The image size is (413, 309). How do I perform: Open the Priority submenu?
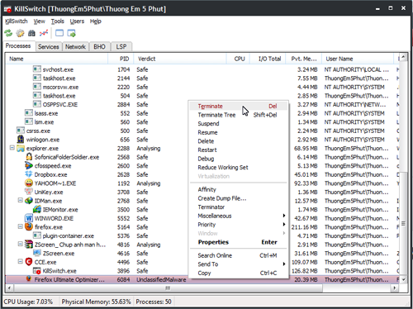(x=239, y=225)
